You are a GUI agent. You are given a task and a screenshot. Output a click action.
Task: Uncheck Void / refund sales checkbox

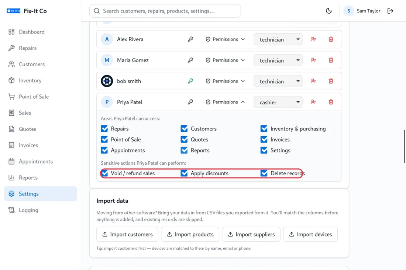tap(104, 173)
